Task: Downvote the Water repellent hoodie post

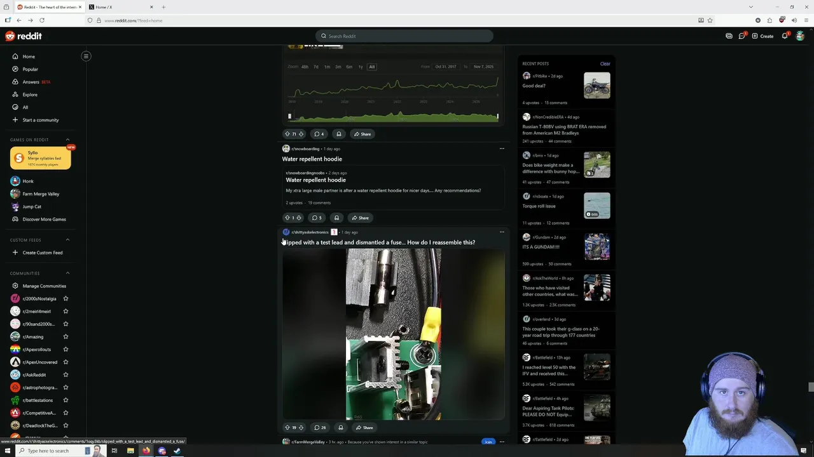Action: [x=299, y=218]
